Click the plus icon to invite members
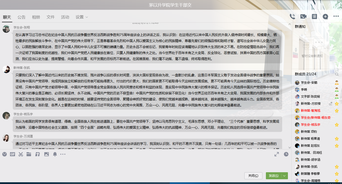The width and height of the screenshot is (342, 184). tap(325, 17)
